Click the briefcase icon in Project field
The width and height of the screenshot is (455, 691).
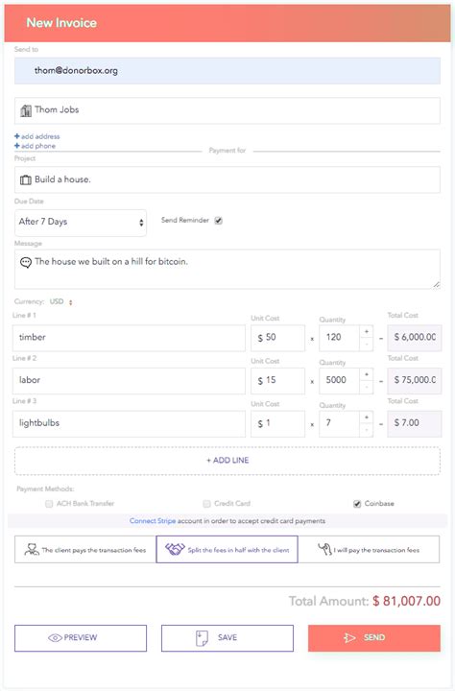(x=26, y=179)
